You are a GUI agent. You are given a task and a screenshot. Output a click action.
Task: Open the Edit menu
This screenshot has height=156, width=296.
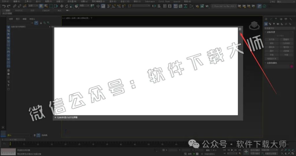[16, 1]
